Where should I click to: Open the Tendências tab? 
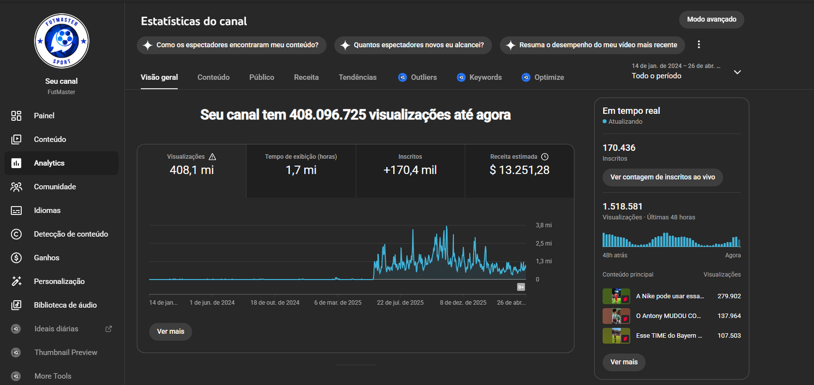(x=358, y=77)
